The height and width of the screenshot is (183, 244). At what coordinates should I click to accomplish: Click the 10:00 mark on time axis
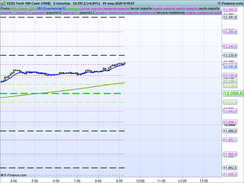(x=140, y=180)
